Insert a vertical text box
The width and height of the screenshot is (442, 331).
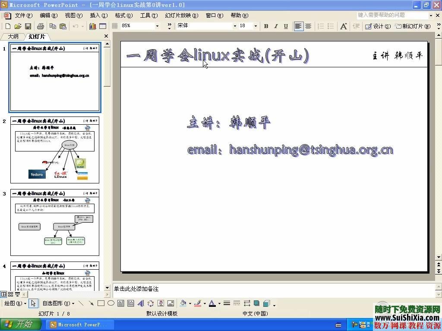[130, 303]
